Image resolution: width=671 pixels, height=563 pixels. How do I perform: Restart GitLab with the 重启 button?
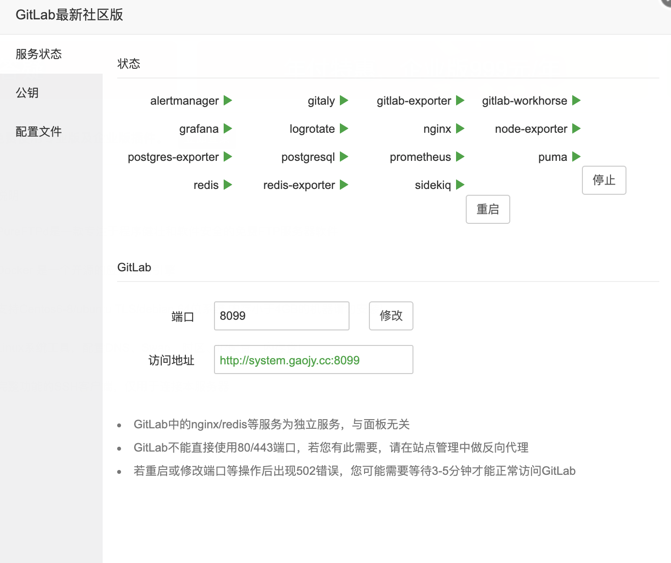[488, 209]
